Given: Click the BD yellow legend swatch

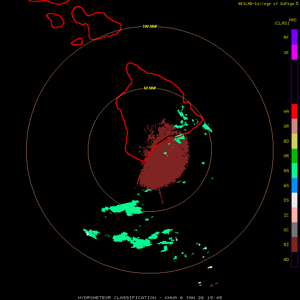Looking at the screenshot, I should 294,141.
